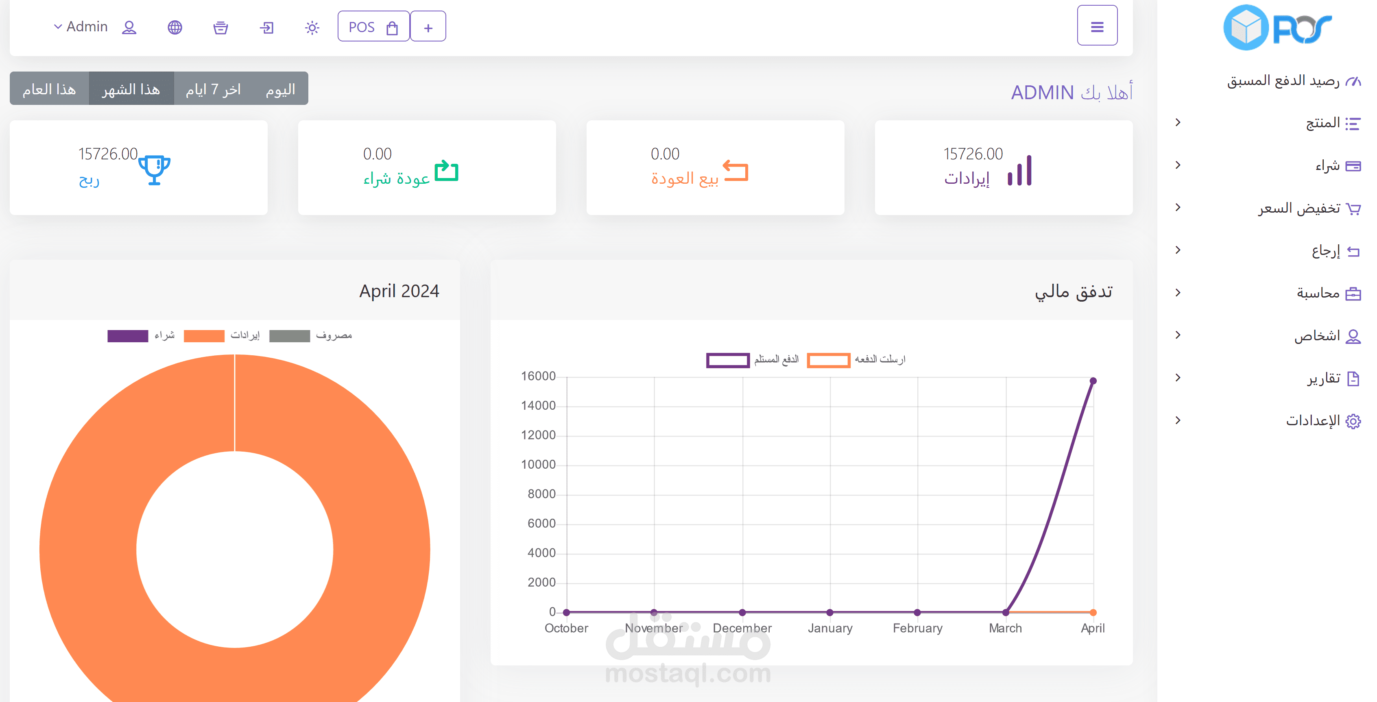Click the green عودة شراء return icon
Image resolution: width=1377 pixels, height=702 pixels.
pyautogui.click(x=446, y=170)
